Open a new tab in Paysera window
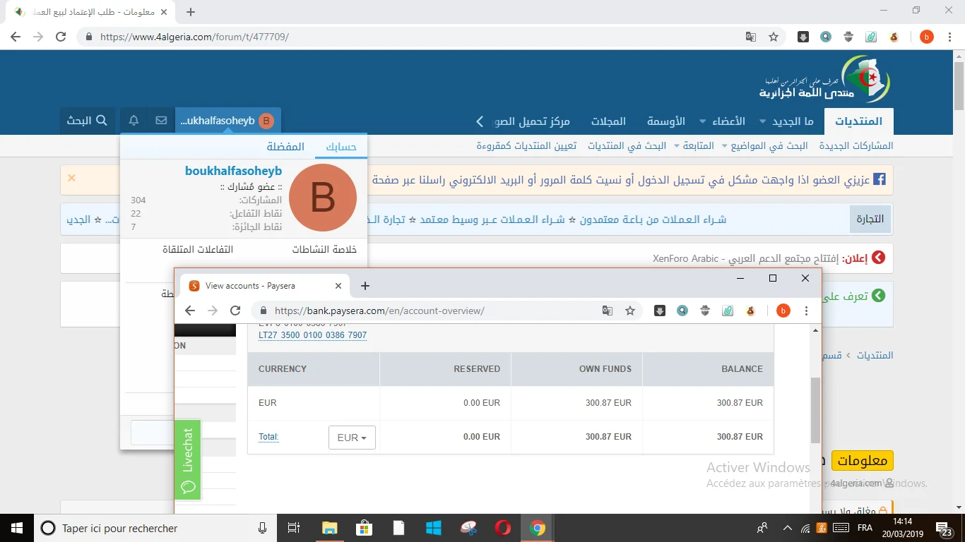This screenshot has height=542, width=965. 365,286
